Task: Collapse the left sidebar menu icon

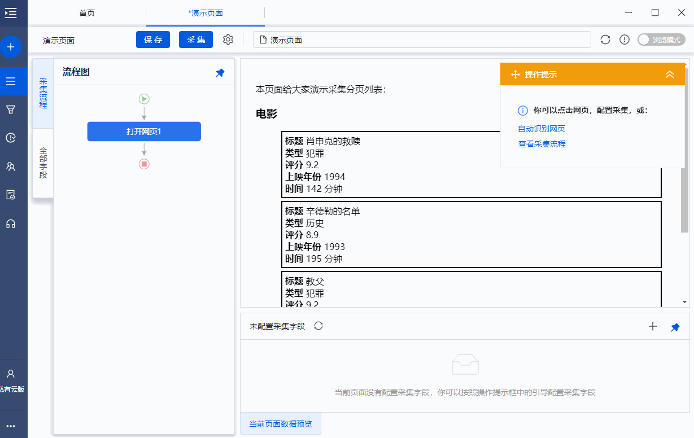Action: 11,12
